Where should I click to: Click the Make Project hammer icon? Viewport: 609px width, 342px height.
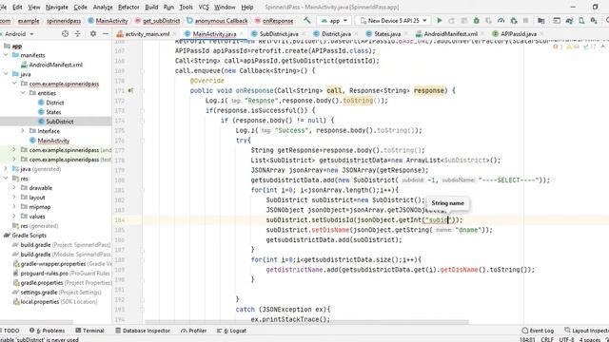306,21
